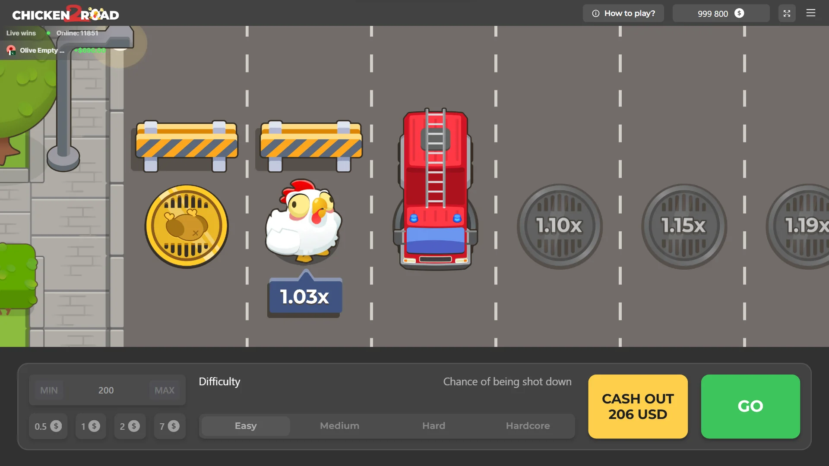Screen dimensions: 829x466
Task: Click the gold chicken coin manhole
Action: click(x=187, y=227)
